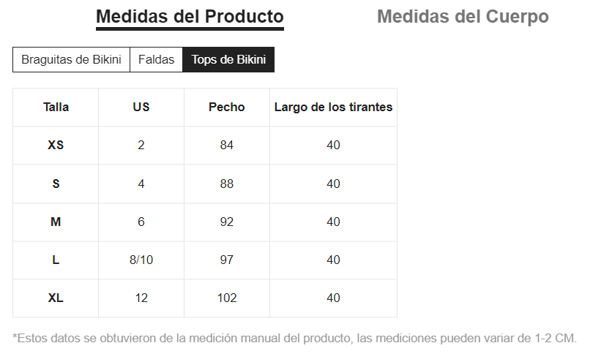Screen dimensions: 593x362
Task: Click the 97 Pecho value cell
Action: (x=227, y=260)
